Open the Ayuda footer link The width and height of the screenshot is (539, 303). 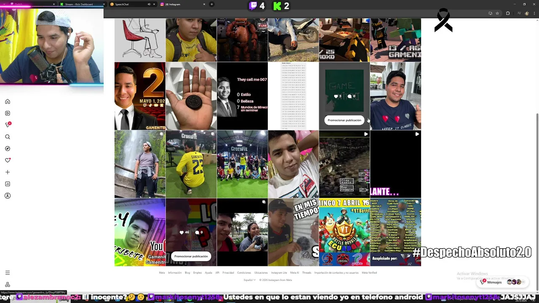click(x=208, y=273)
